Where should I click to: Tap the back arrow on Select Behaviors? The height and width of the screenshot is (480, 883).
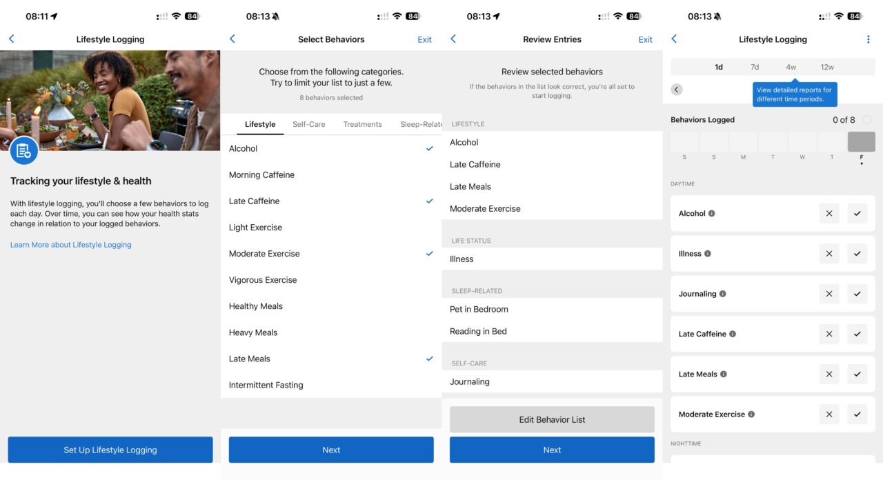point(232,39)
